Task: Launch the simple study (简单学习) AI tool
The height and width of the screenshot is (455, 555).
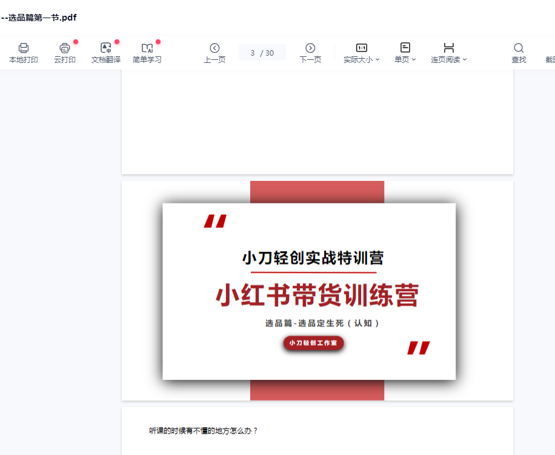Action: 147,53
